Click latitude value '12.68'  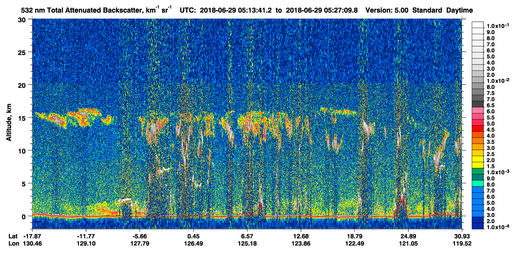tap(301, 236)
